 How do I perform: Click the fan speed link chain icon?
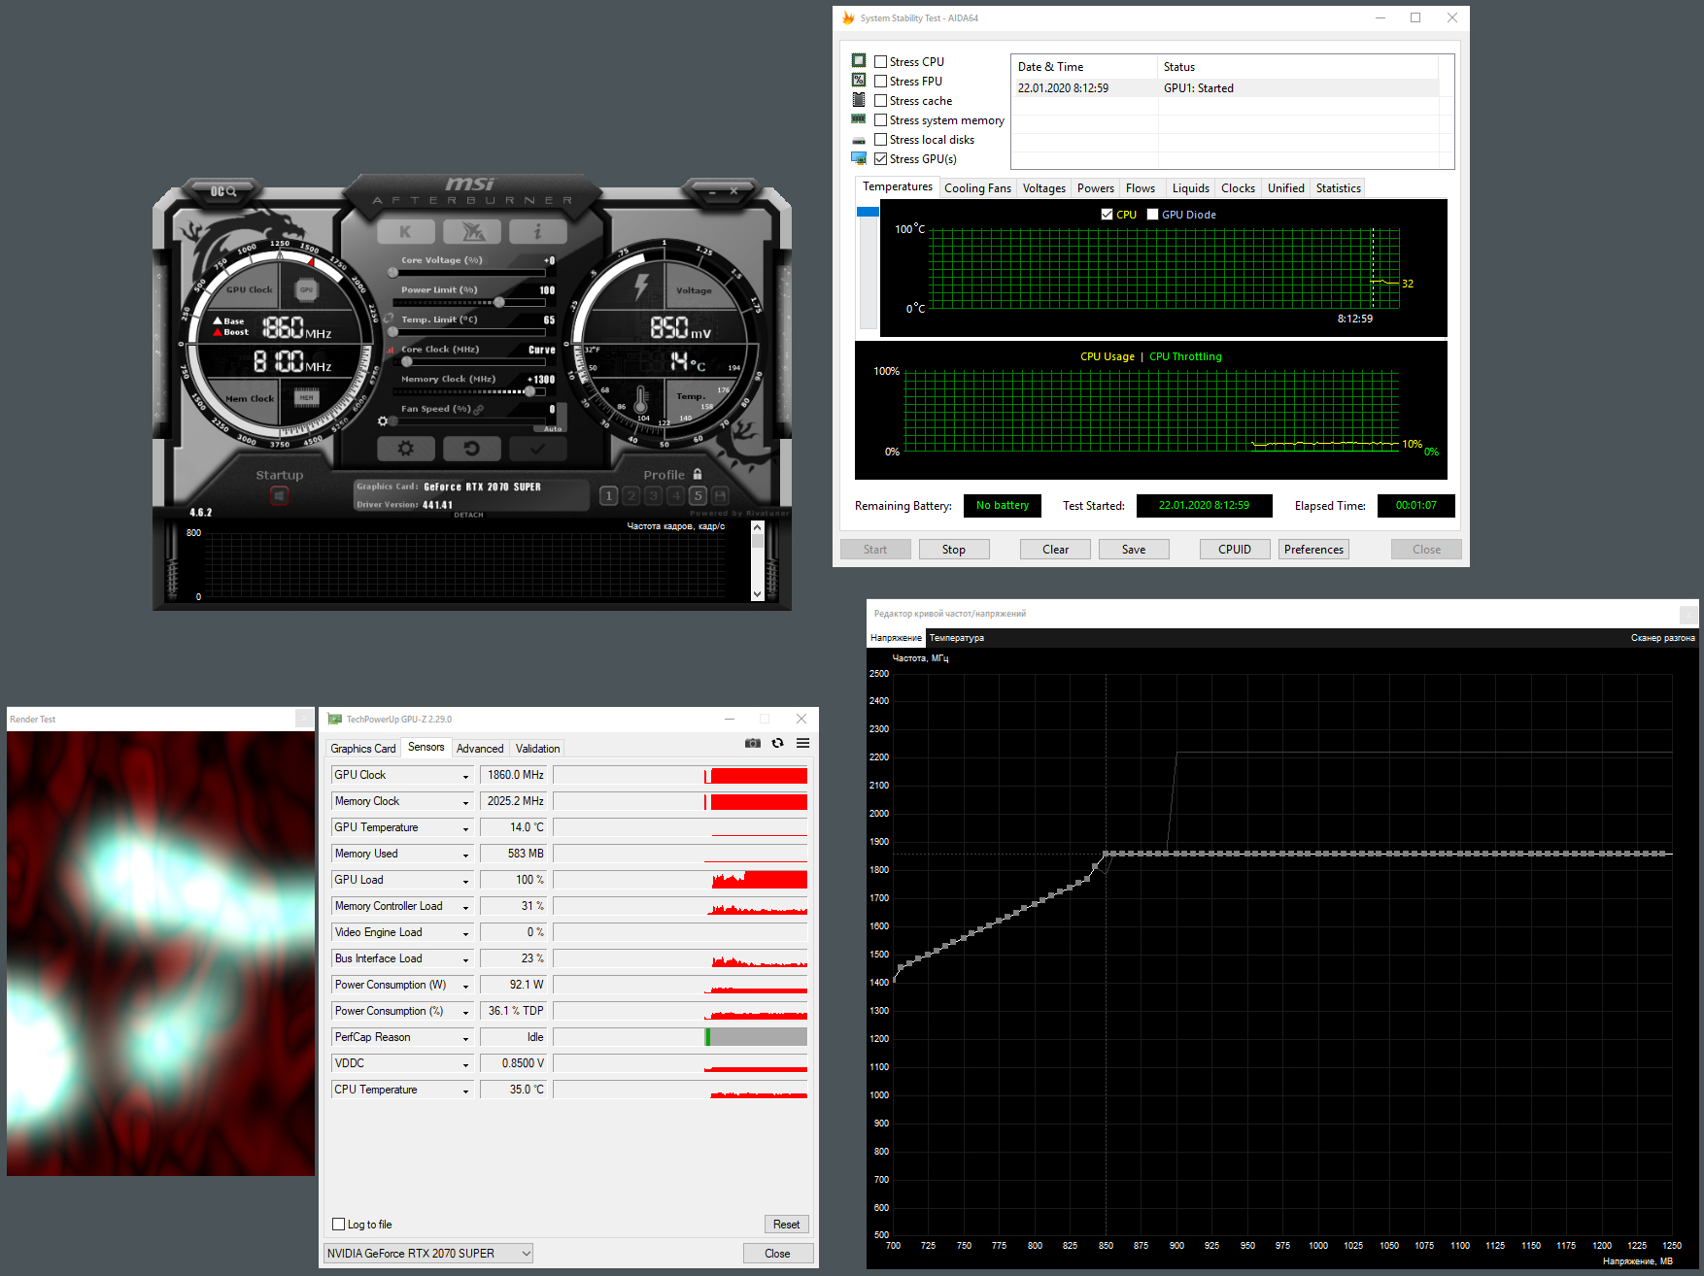tap(479, 409)
